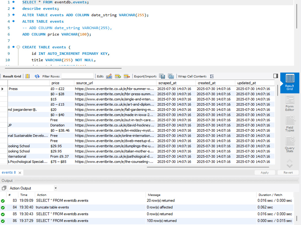301x225 pixels.
Task: Select the hbr-summer-w source_url cell
Action: tap(115, 89)
